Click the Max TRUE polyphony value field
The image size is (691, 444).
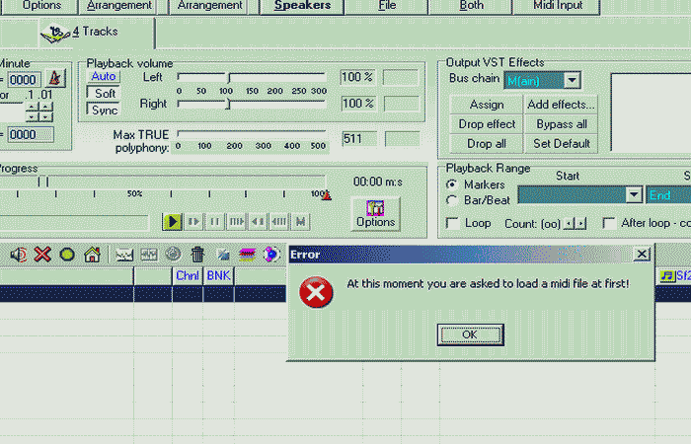[356, 139]
